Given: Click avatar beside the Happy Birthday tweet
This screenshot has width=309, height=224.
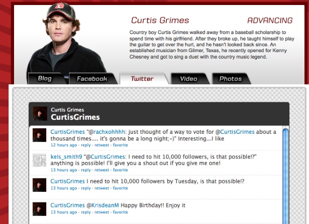Looking at the screenshot, I should pos(40,208).
